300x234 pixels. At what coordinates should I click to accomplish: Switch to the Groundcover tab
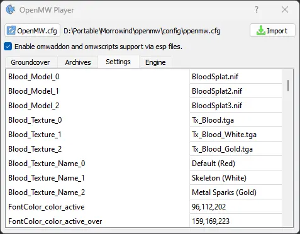(x=30, y=62)
